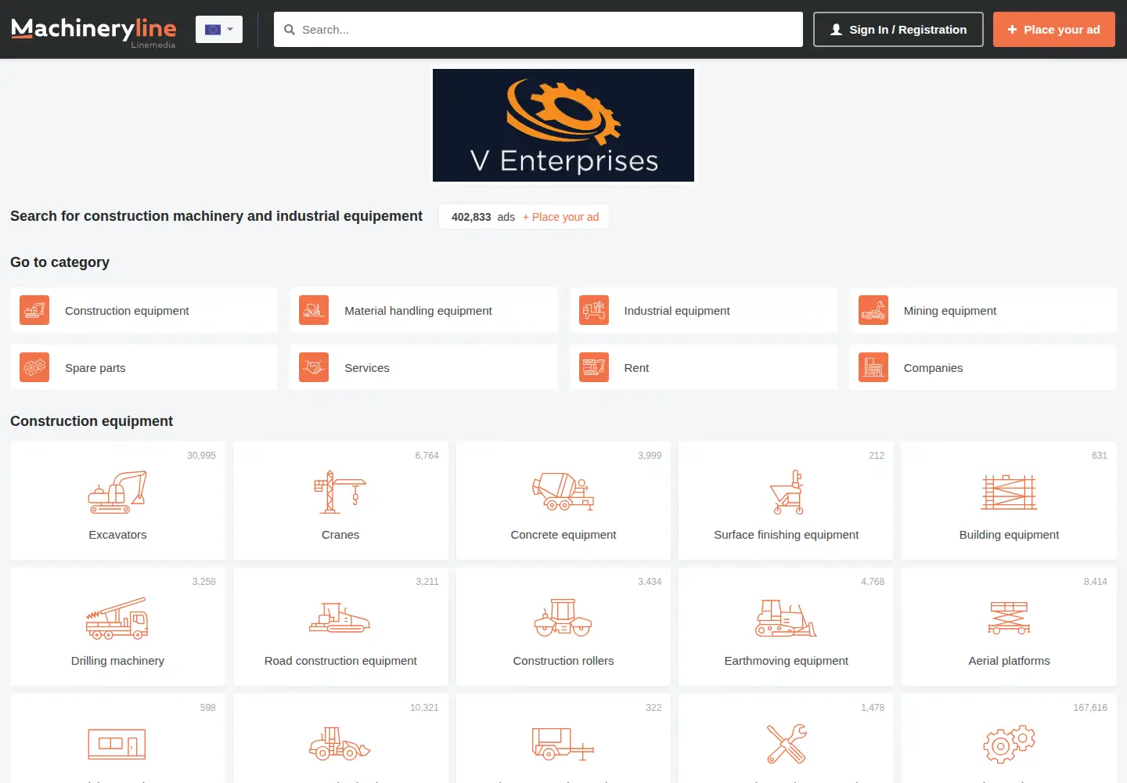Click the loader icon in card 10,321

click(340, 744)
